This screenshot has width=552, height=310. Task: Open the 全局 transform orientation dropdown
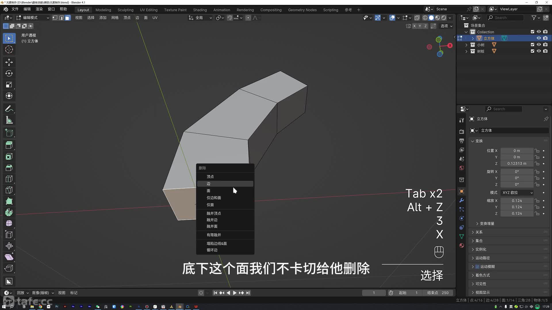click(x=200, y=18)
